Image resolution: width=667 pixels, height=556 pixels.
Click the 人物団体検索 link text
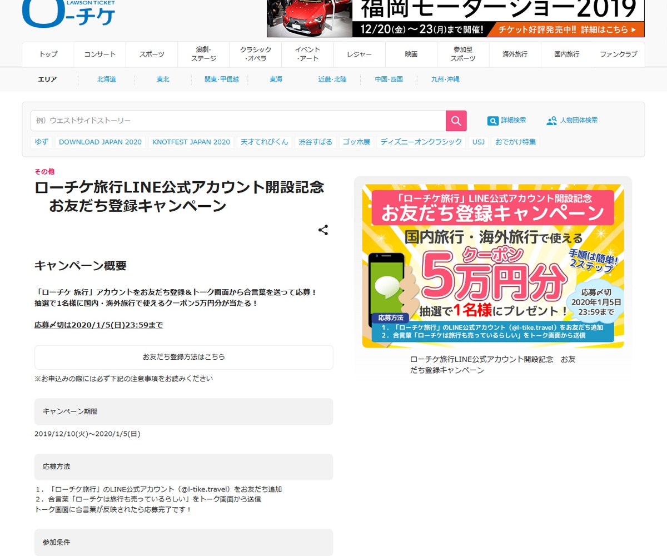tap(579, 120)
